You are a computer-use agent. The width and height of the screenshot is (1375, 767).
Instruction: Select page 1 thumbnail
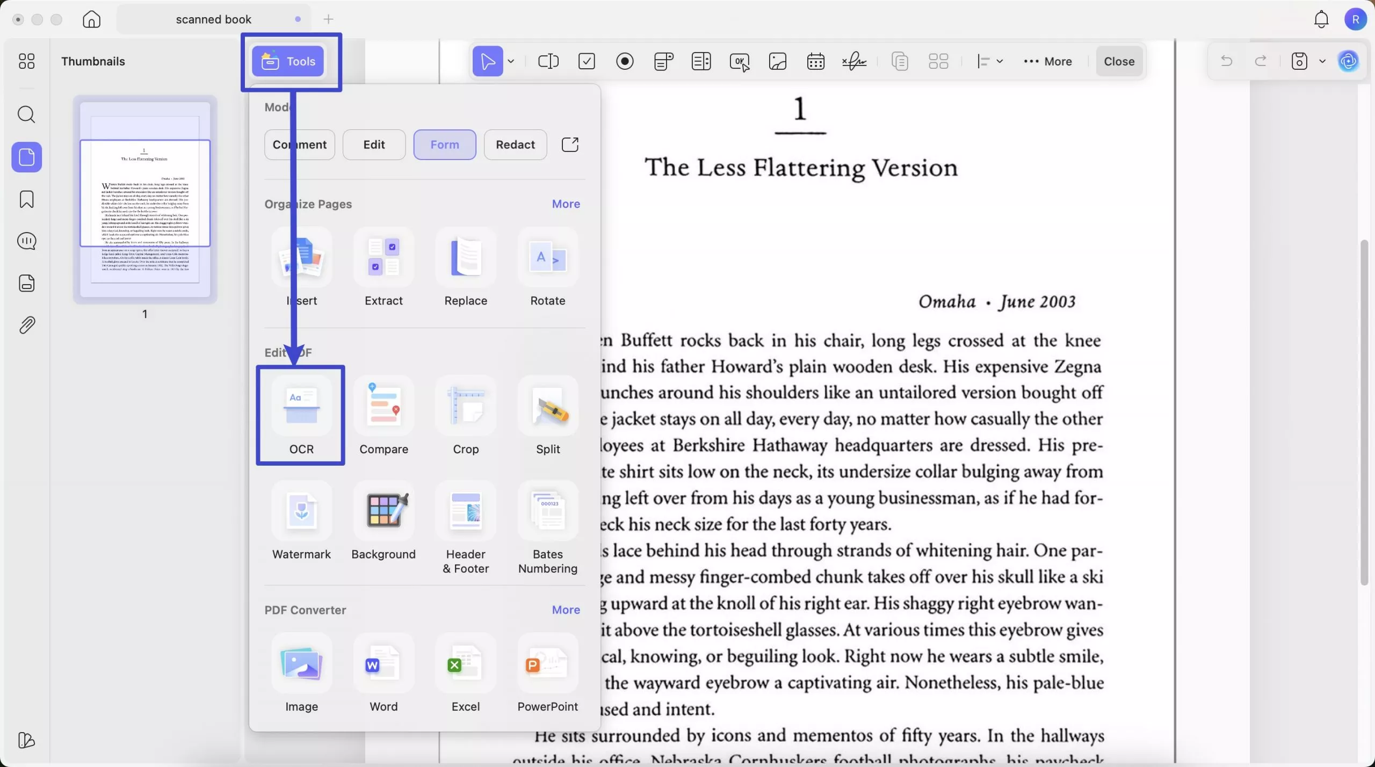(x=144, y=199)
